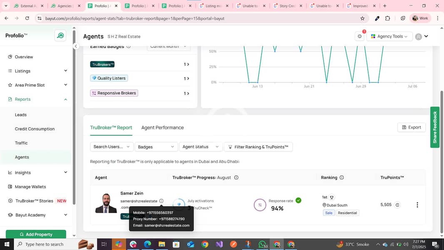Bookmark this page with the star icon
The image size is (444, 250).
tap(362, 18)
